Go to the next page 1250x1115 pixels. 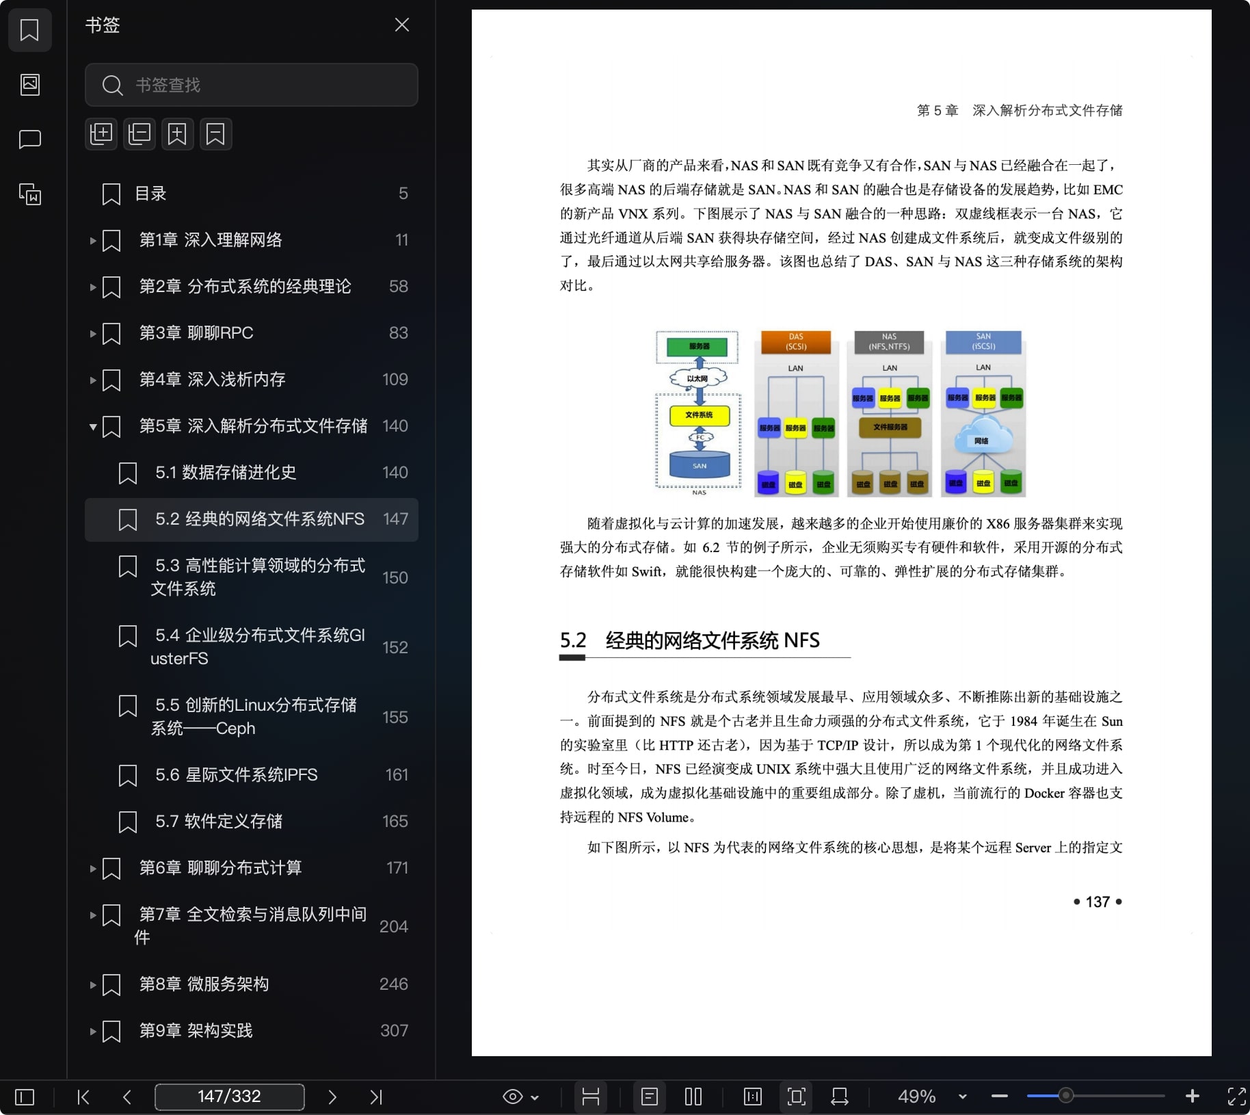click(332, 1097)
